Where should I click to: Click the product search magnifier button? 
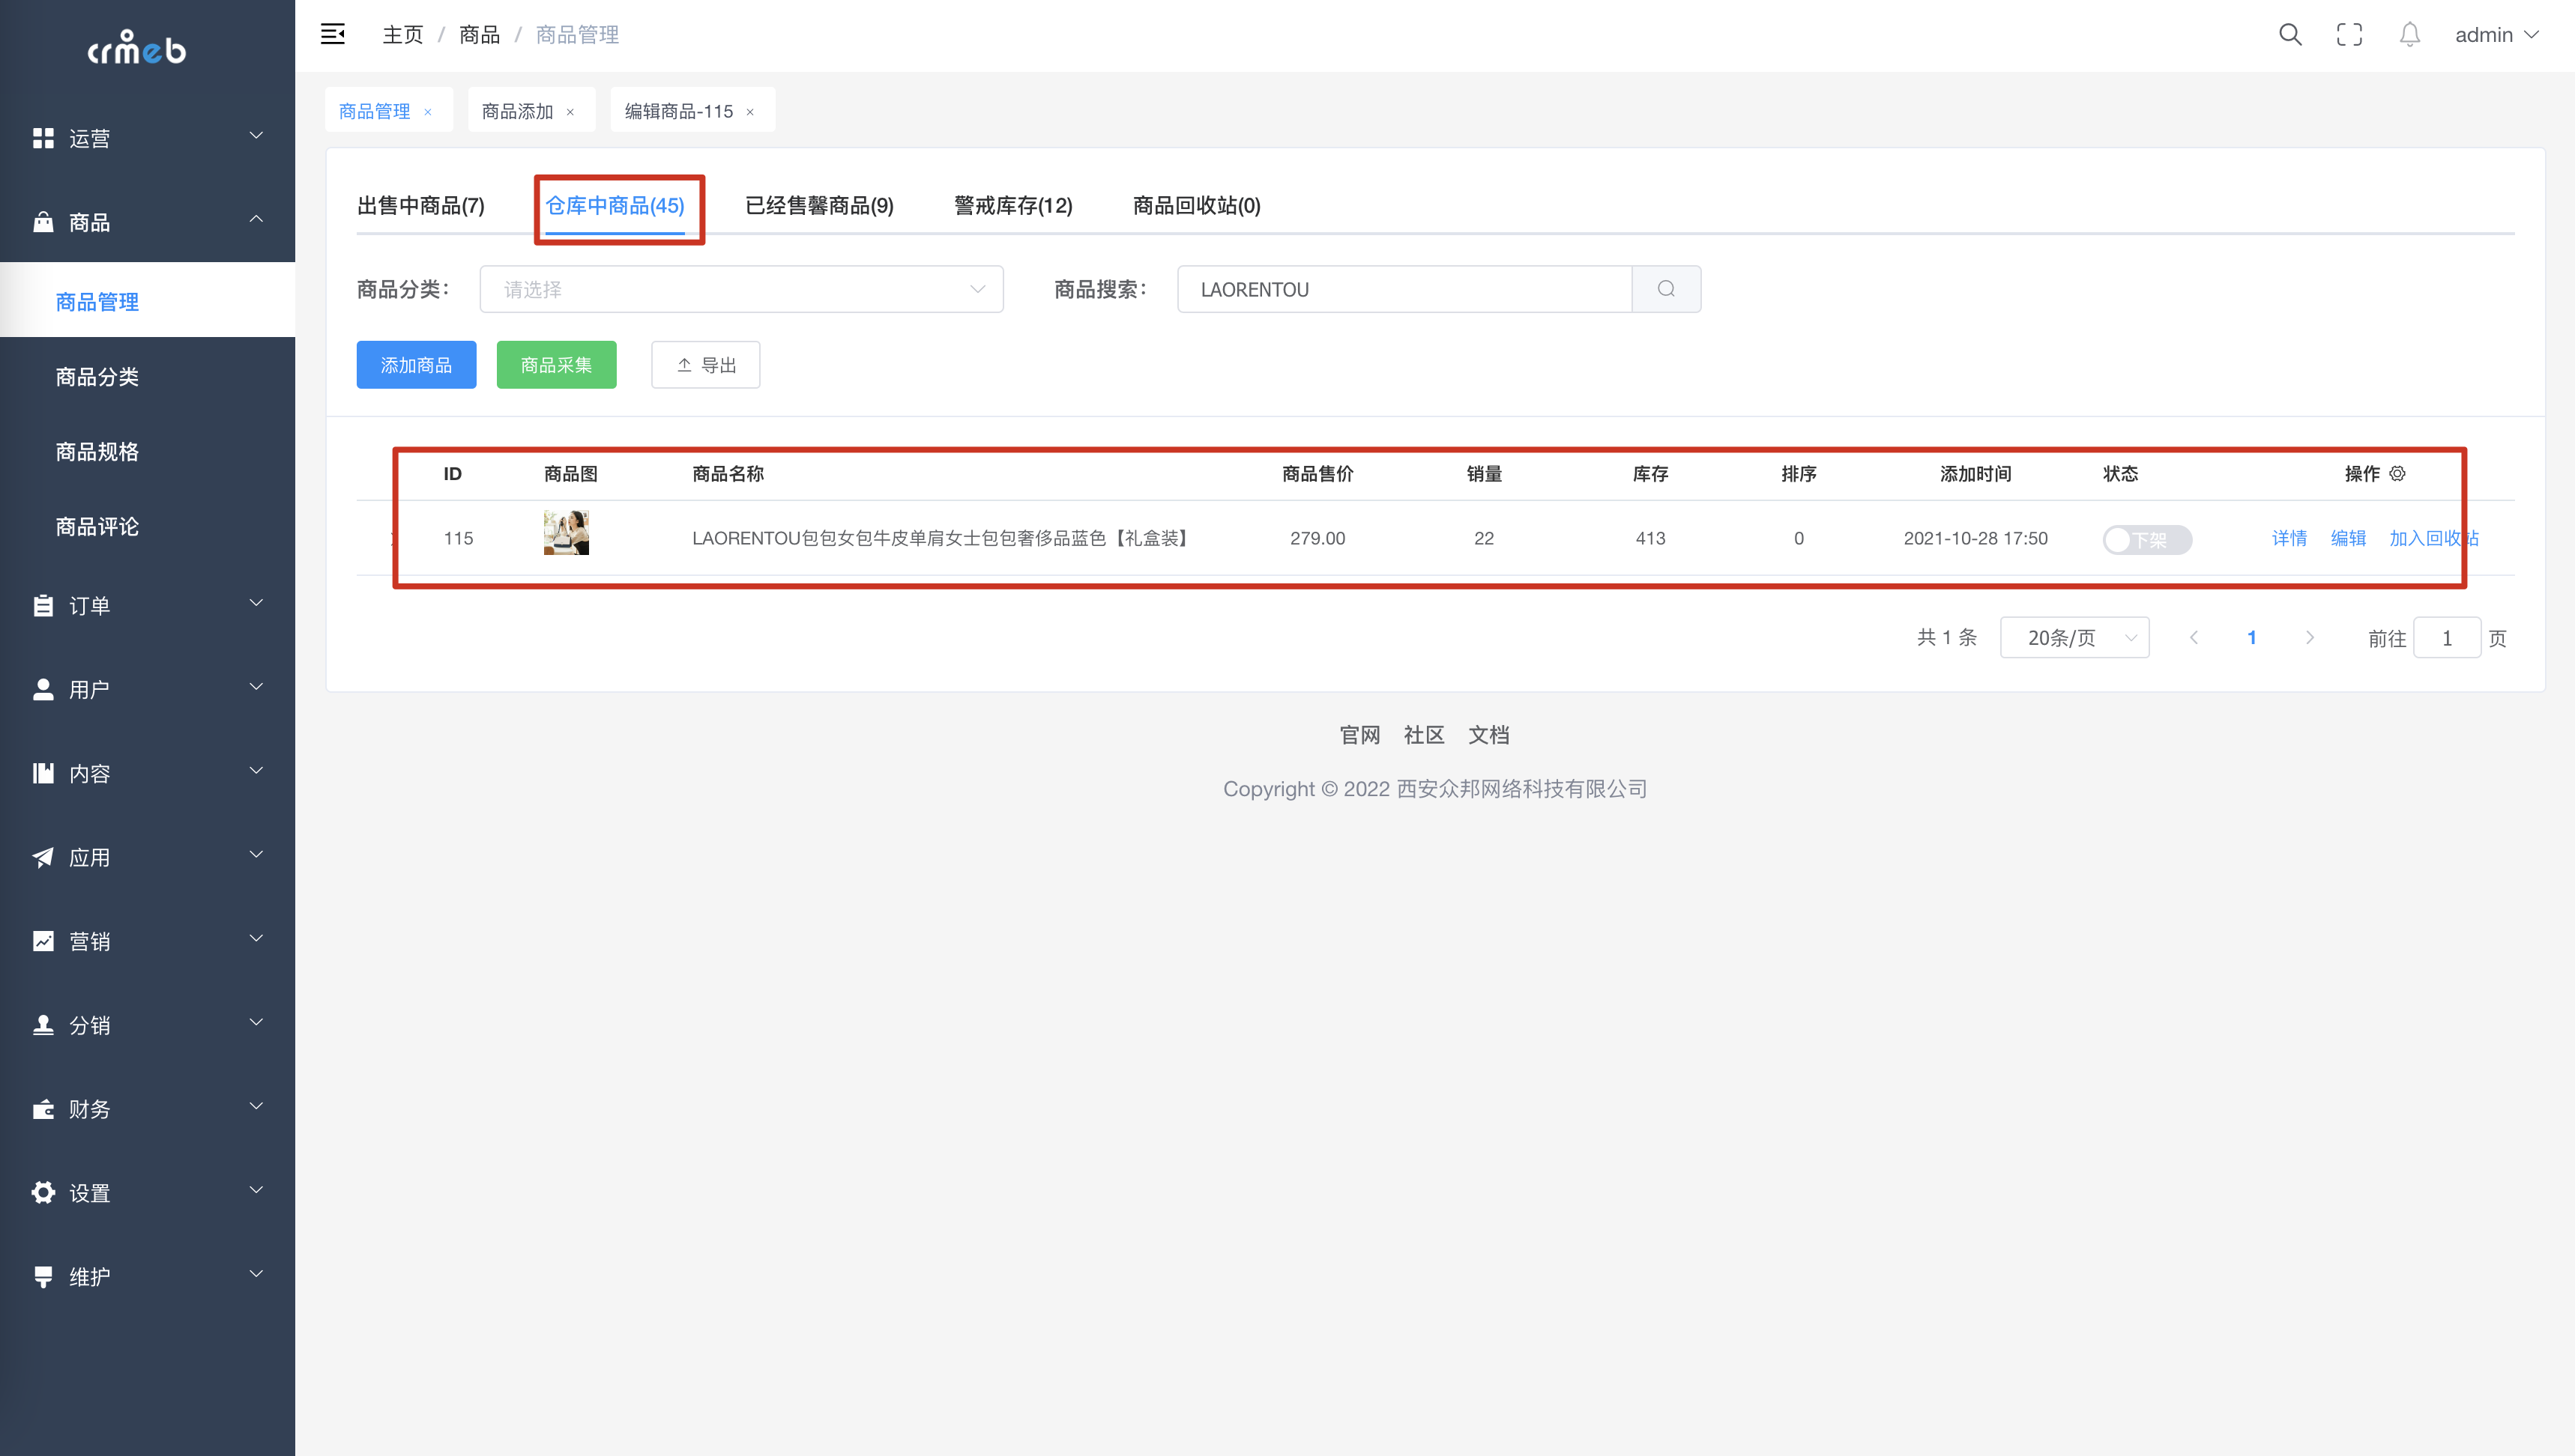pyautogui.click(x=1666, y=289)
